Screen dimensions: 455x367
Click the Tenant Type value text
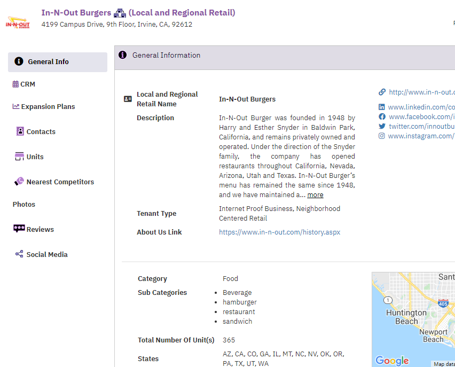tap(279, 213)
